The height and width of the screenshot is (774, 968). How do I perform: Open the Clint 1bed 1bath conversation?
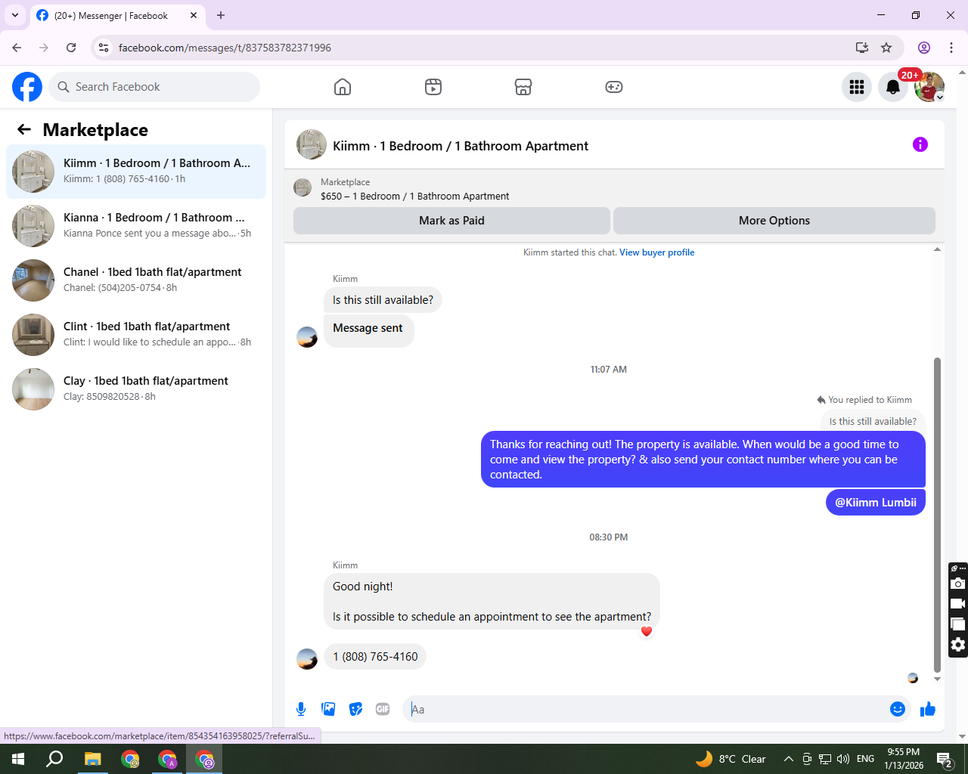pos(136,335)
